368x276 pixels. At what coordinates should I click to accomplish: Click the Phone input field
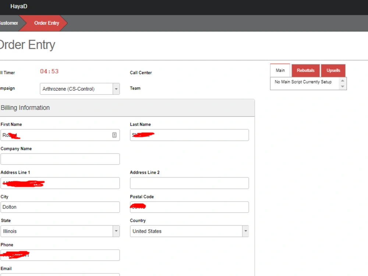pos(60,255)
